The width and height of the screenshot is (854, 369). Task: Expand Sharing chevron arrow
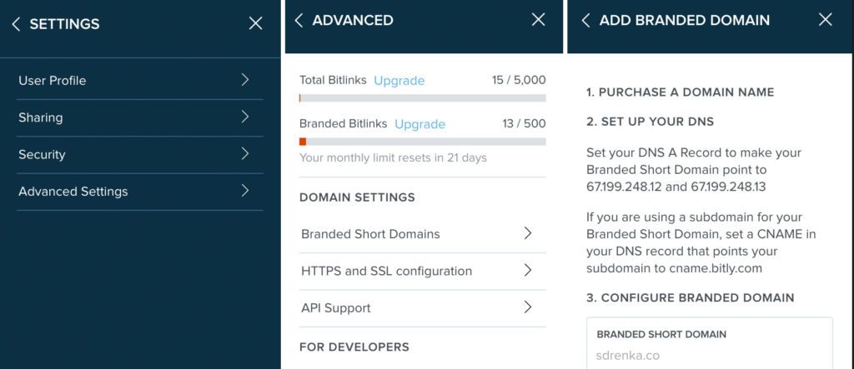(244, 117)
